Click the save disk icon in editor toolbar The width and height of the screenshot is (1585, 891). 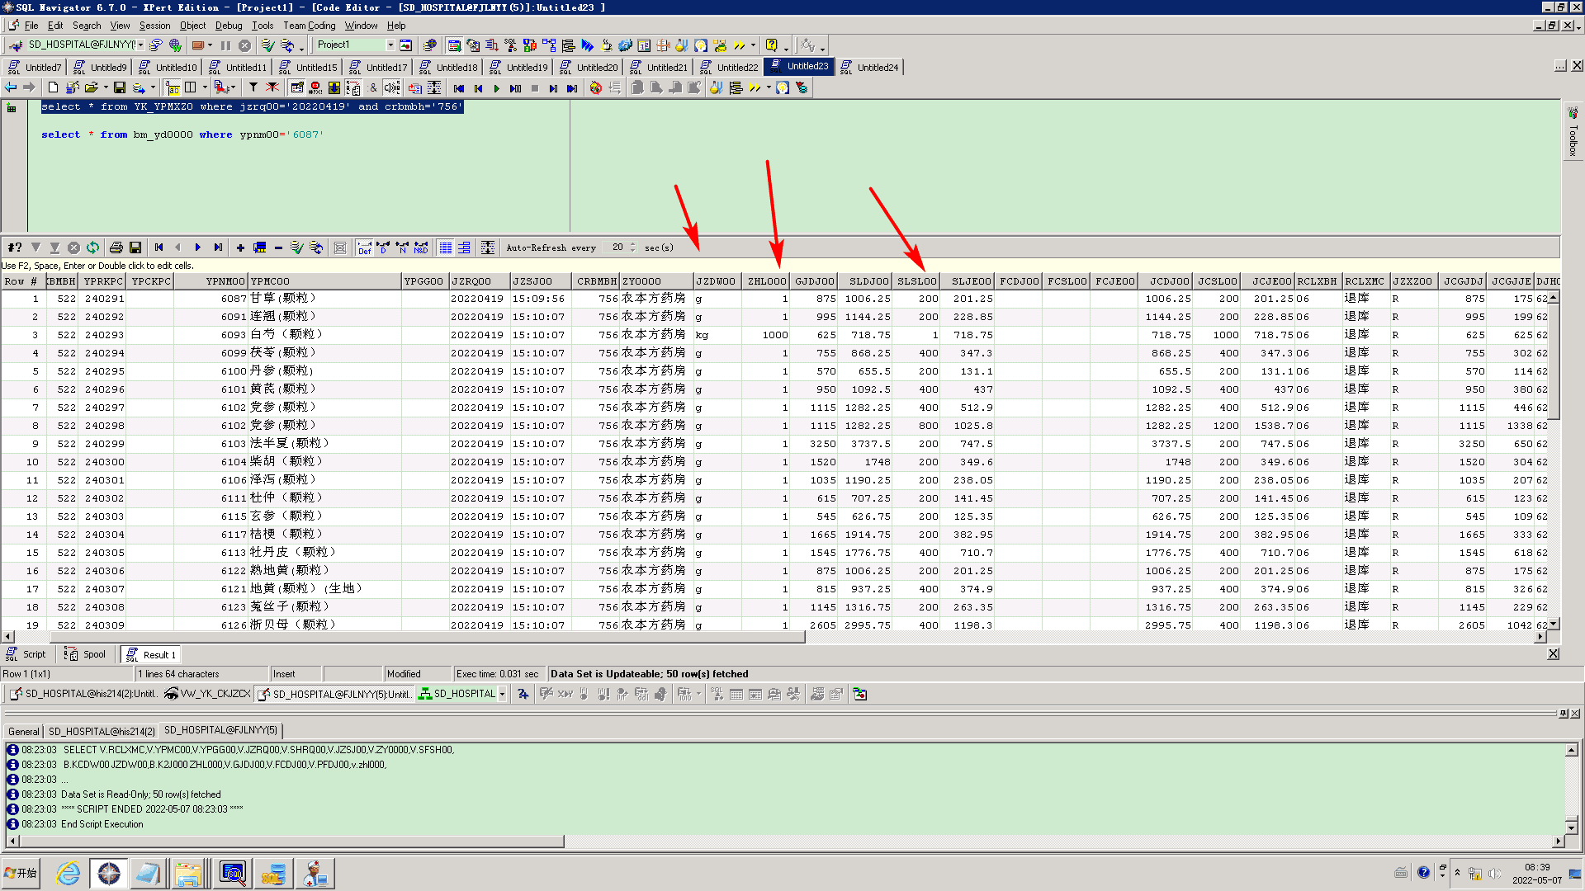tap(120, 87)
